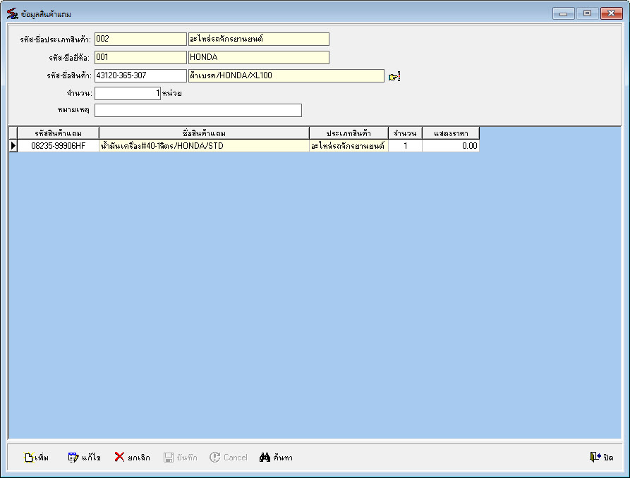Close the window with the red X
This screenshot has width=630, height=478.
(611, 13)
